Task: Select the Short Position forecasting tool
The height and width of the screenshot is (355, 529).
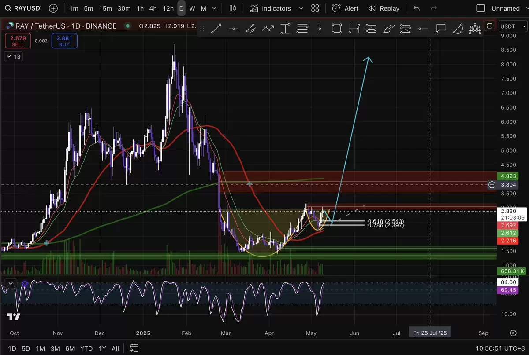Action: [x=406, y=29]
